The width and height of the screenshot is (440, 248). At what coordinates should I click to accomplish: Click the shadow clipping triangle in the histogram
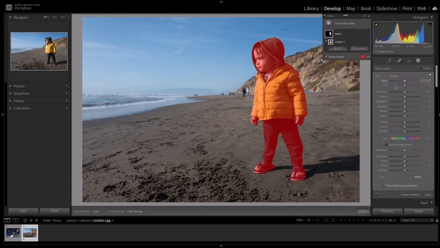376,25
